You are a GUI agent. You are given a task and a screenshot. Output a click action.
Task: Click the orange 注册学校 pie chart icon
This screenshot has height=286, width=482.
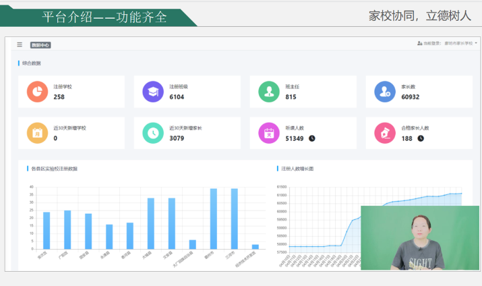[37, 92]
